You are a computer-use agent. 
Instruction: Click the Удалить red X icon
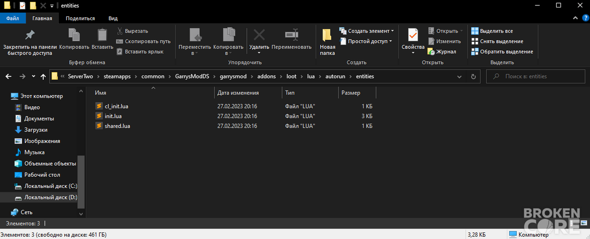pos(259,35)
